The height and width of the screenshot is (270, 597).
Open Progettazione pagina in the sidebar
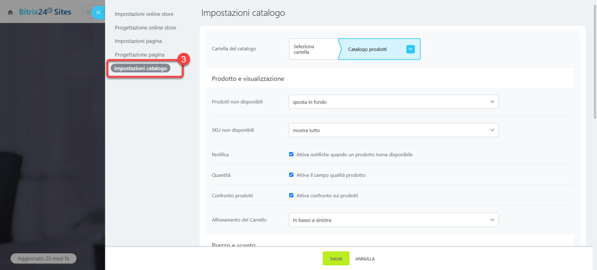(x=139, y=55)
